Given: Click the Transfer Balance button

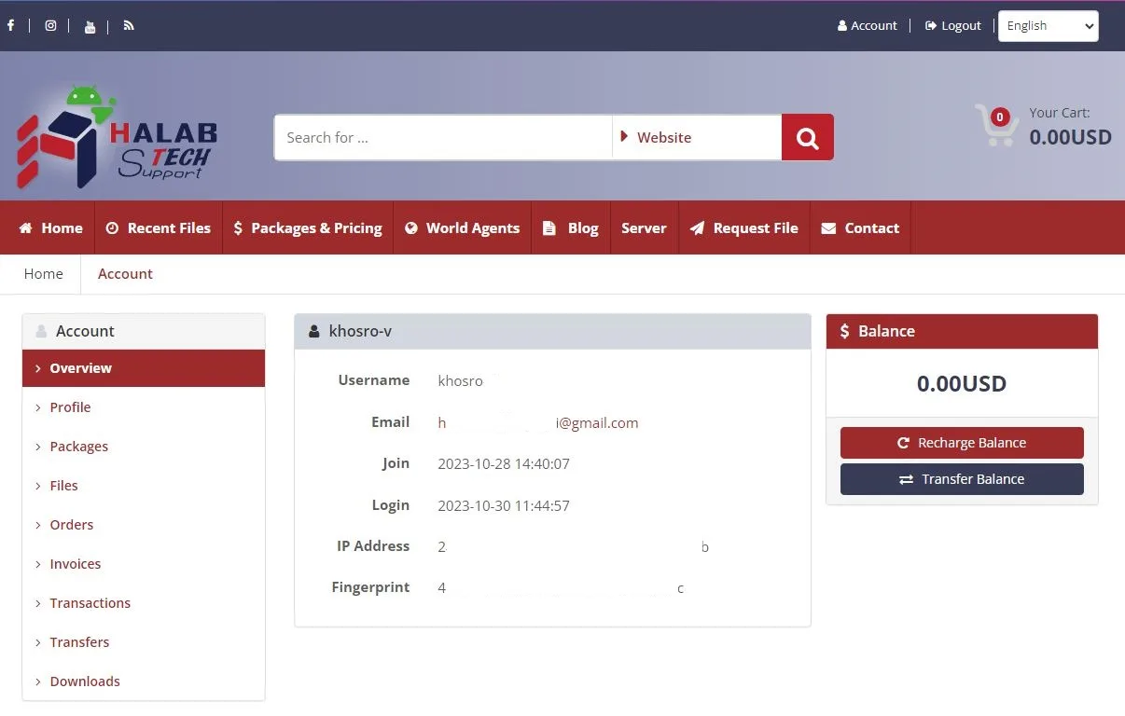Looking at the screenshot, I should tap(962, 479).
